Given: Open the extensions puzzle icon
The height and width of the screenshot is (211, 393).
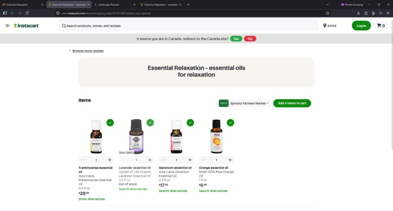Looking at the screenshot, I should pos(366,13).
